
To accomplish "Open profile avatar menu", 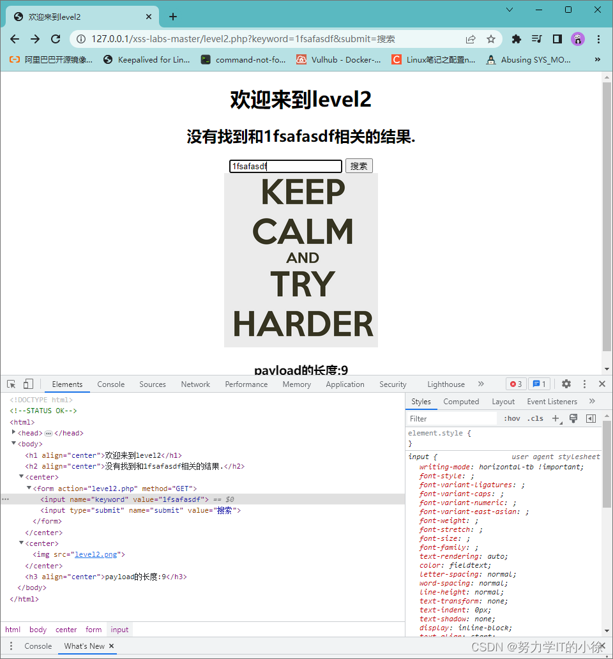I will tap(578, 39).
